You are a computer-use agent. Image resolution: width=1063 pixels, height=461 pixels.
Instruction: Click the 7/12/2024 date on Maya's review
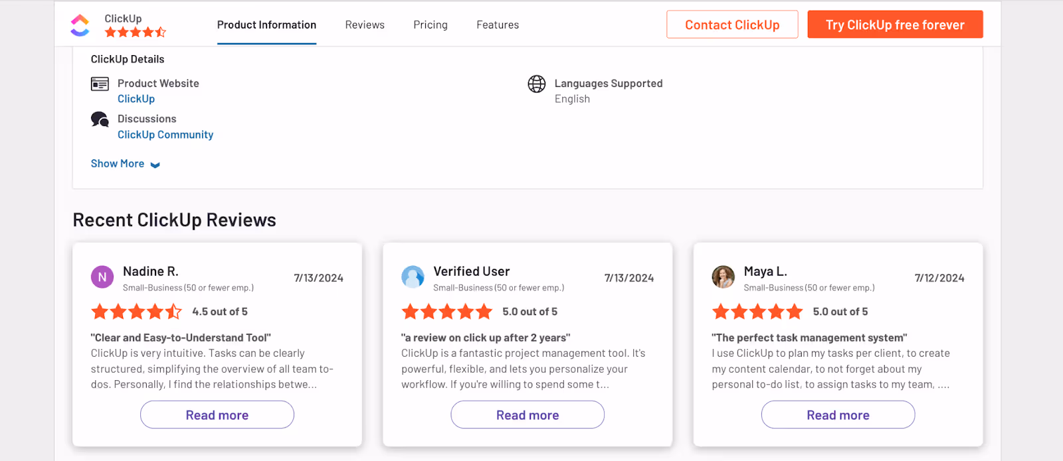[939, 278]
